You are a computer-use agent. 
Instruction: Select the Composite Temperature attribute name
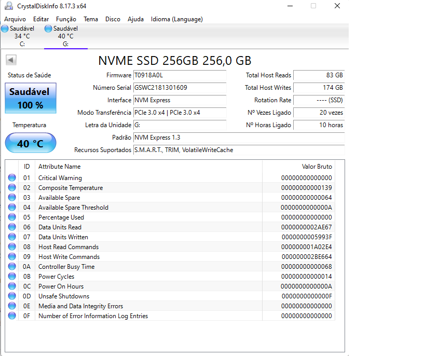click(x=71, y=188)
